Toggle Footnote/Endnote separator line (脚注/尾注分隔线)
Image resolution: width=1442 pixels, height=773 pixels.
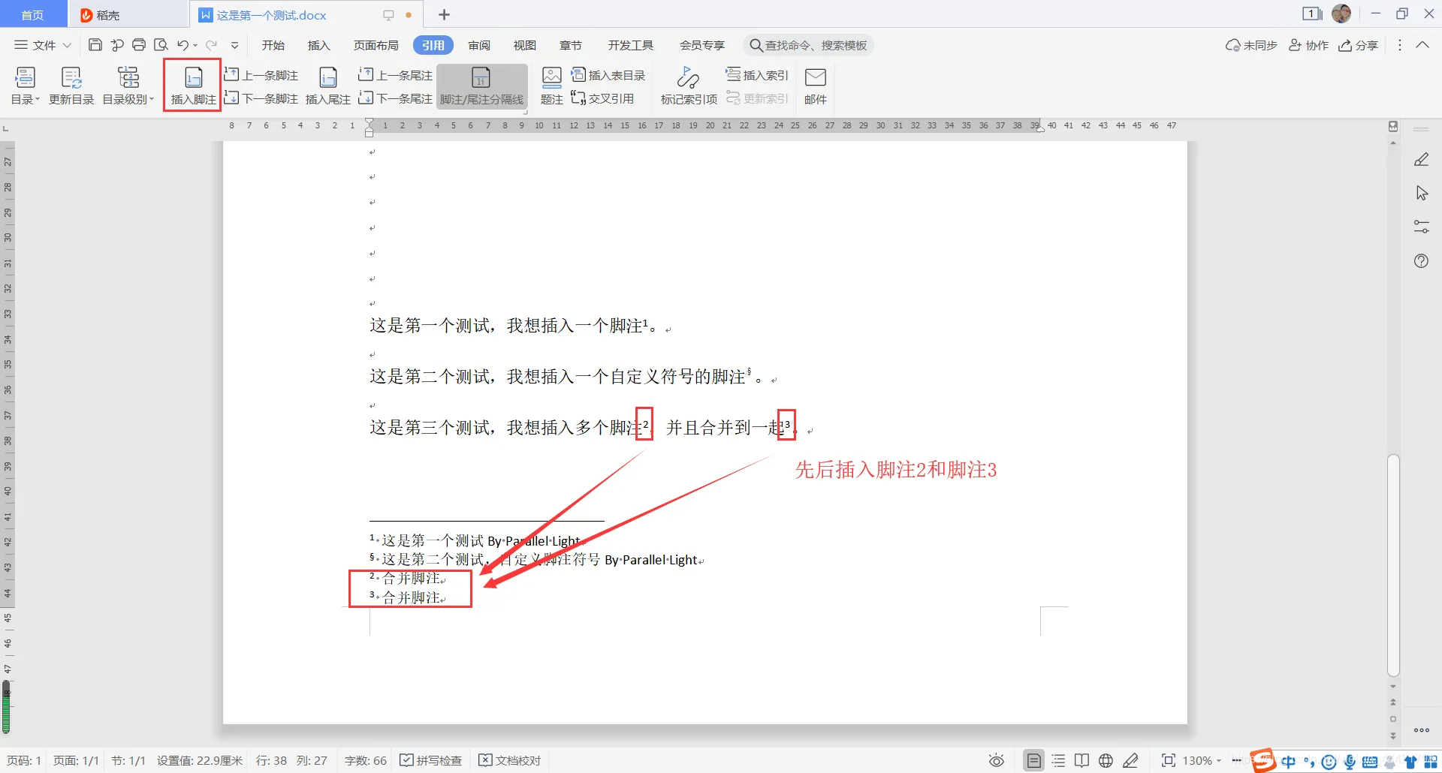coord(481,86)
